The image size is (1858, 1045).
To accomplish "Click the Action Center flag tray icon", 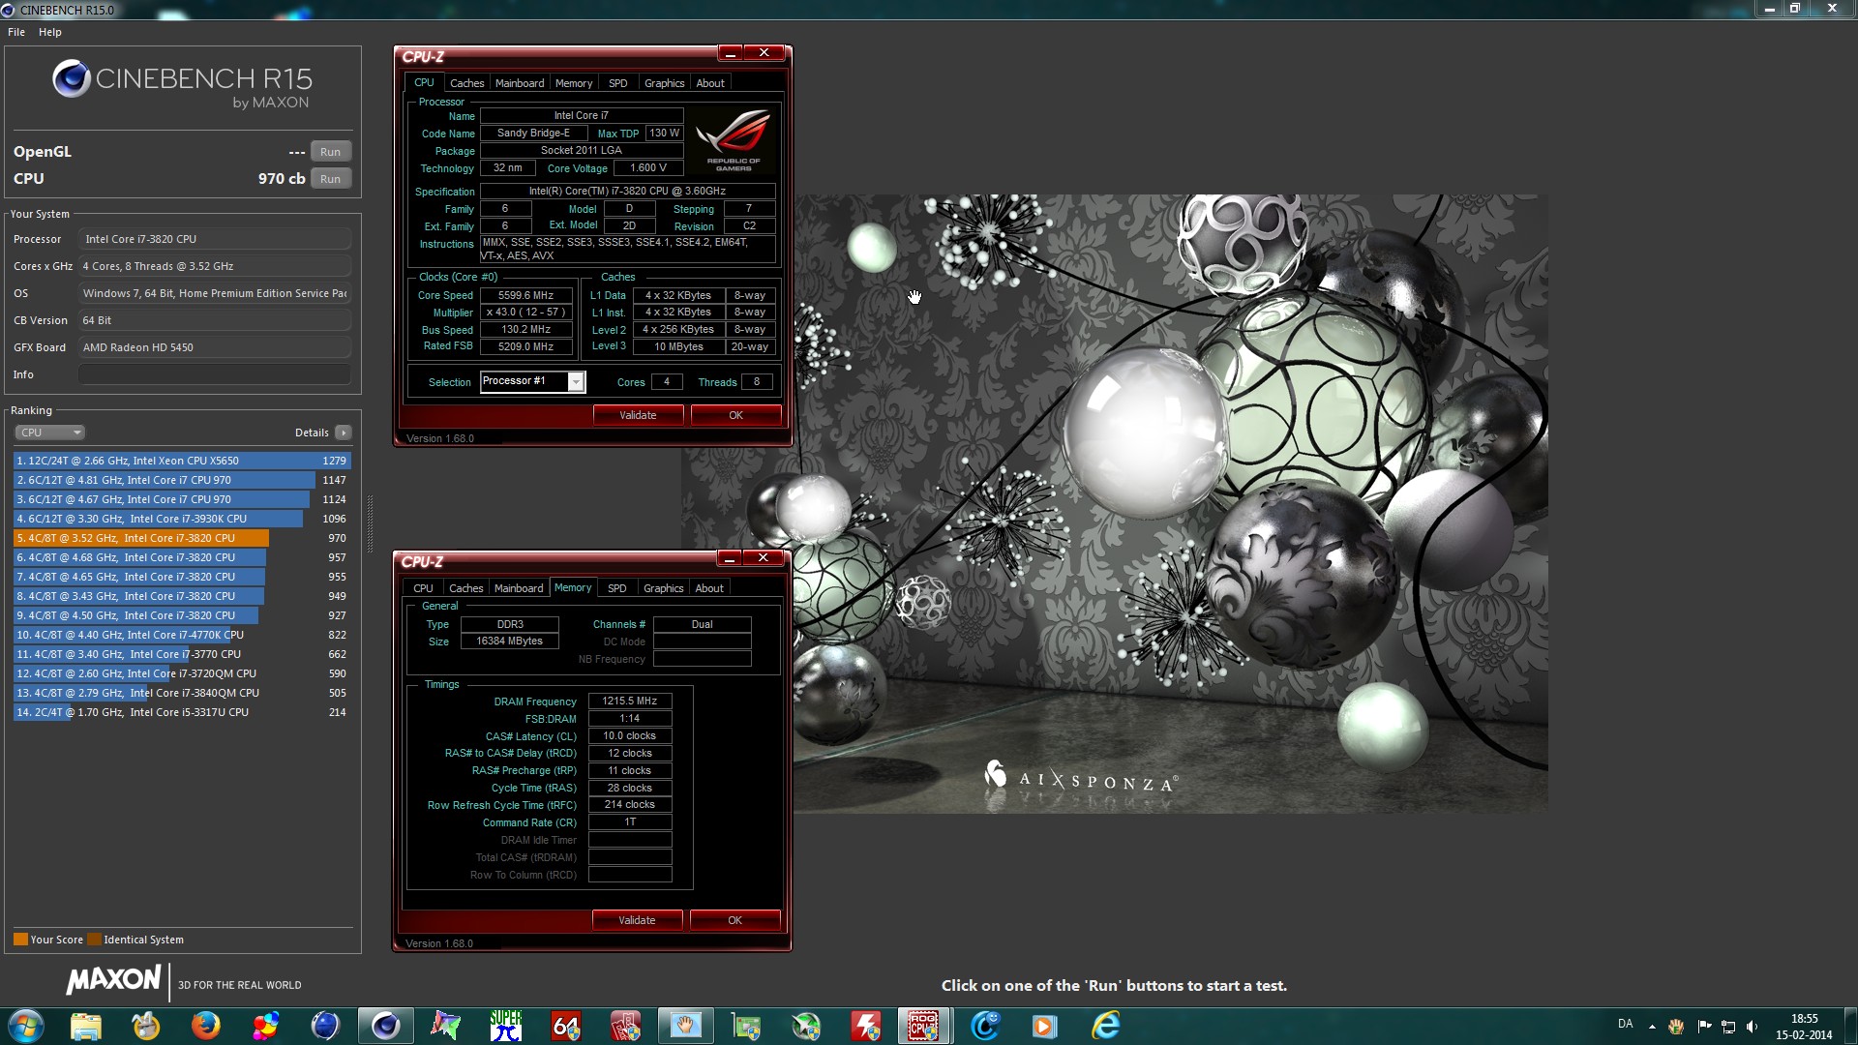I will 1704,1027.
